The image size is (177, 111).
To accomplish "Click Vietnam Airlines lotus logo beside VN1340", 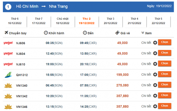I will coord(8,85).
